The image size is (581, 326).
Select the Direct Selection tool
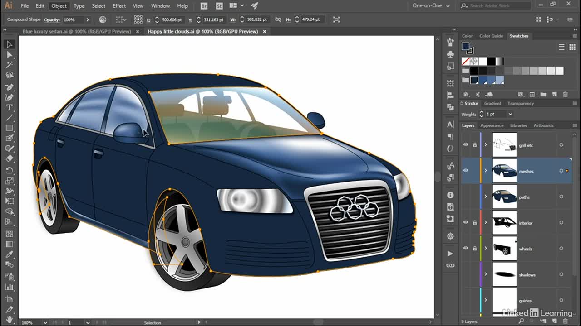pyautogui.click(x=9, y=55)
